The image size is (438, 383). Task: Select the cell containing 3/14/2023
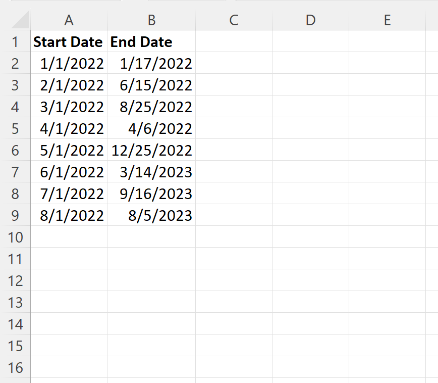click(x=151, y=172)
